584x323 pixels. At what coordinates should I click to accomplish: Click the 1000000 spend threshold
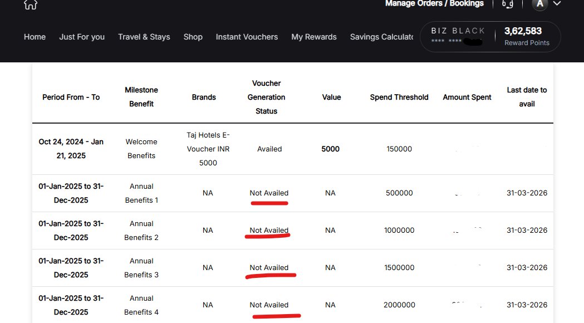(x=399, y=230)
